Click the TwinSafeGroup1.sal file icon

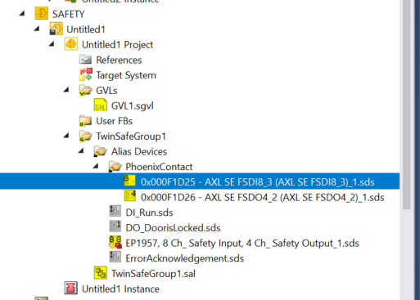101,273
